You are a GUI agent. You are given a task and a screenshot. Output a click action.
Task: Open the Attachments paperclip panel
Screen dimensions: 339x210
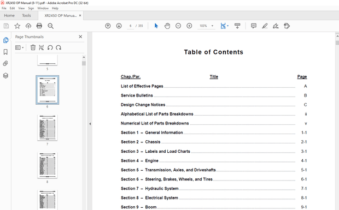5,63
